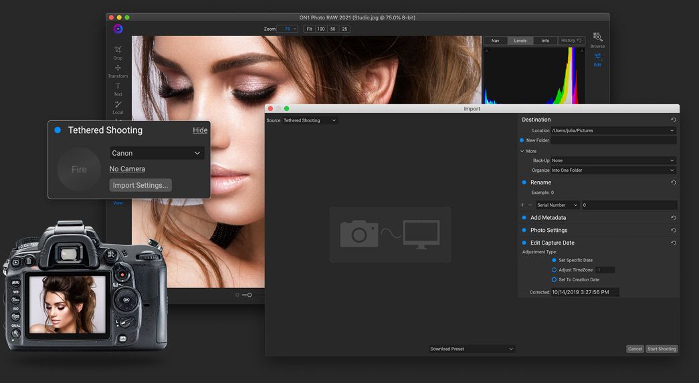
Task: Toggle the New Folder option
Action: [x=522, y=140]
